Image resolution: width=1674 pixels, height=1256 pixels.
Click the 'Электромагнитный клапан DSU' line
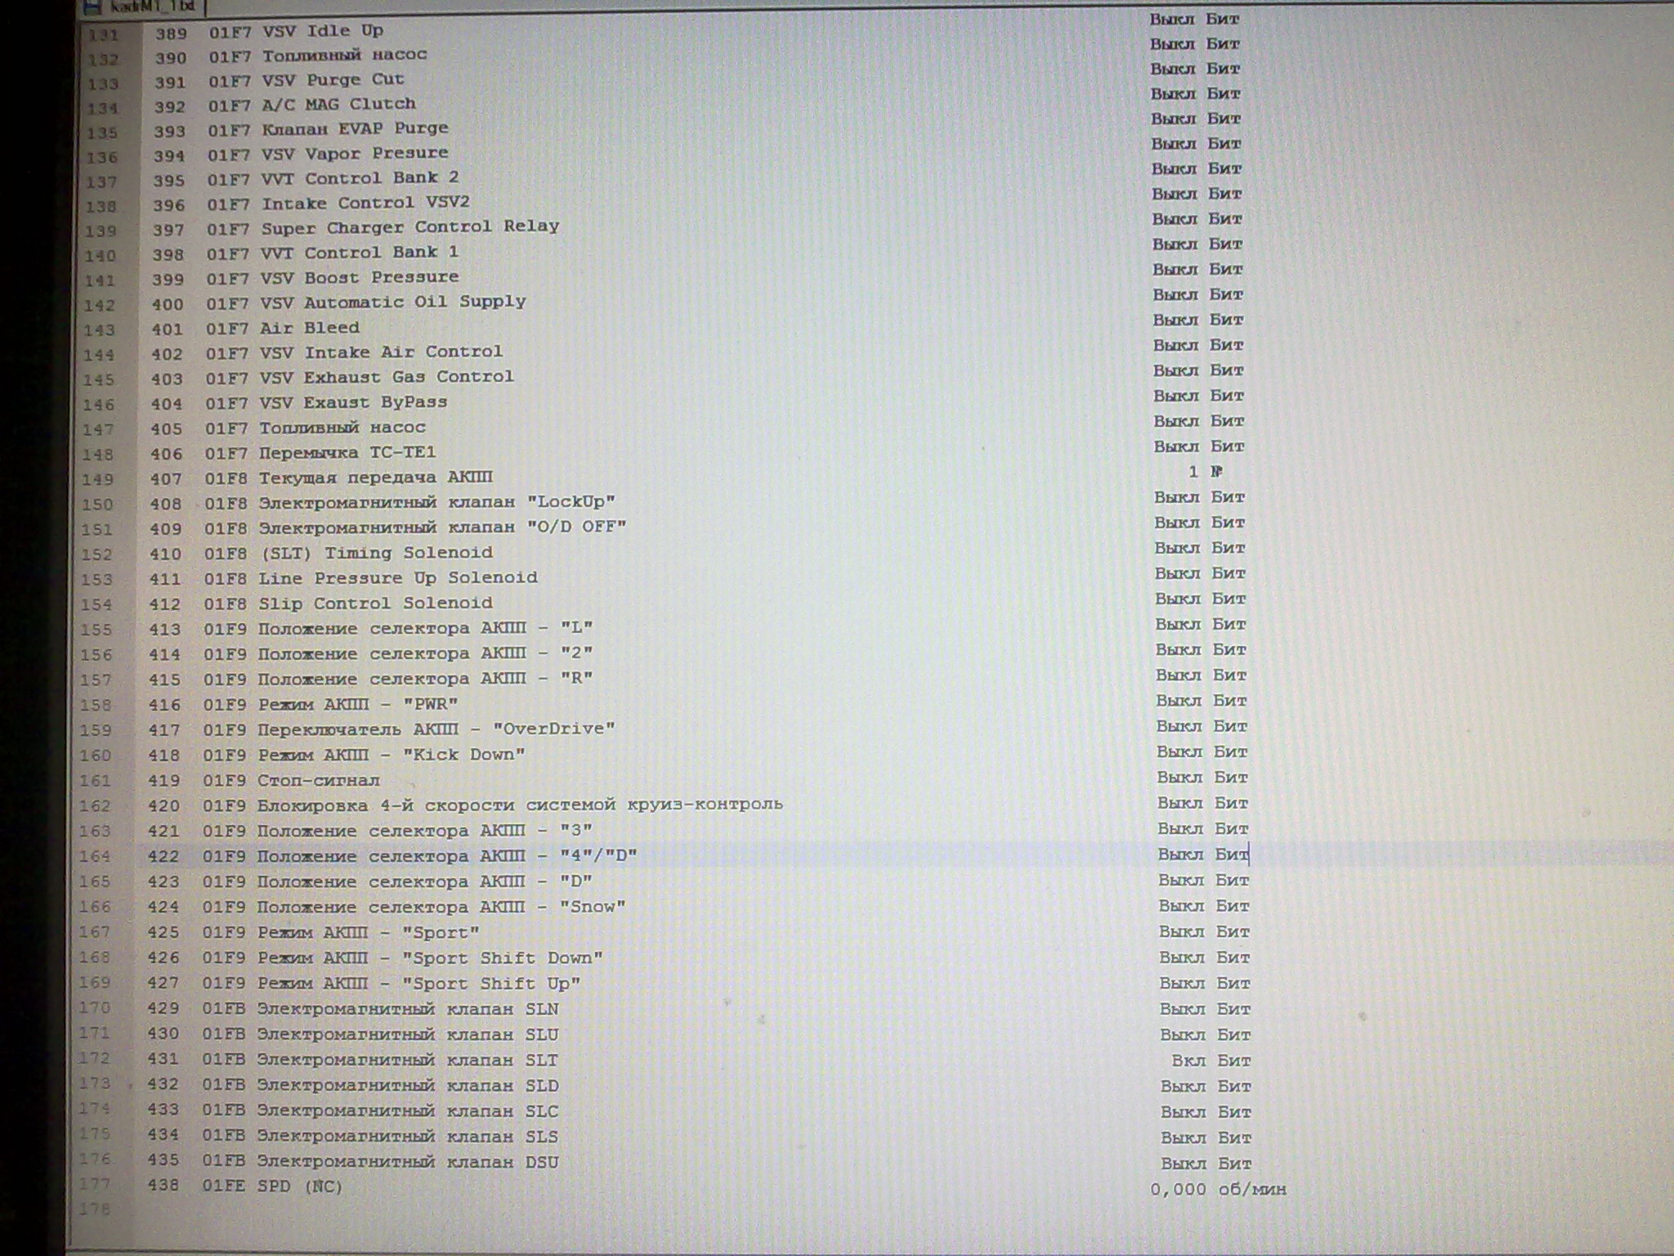click(x=407, y=1162)
